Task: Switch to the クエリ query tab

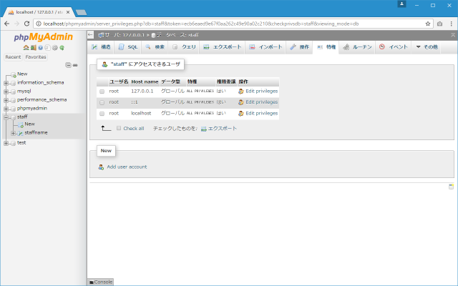Action: tap(184, 47)
